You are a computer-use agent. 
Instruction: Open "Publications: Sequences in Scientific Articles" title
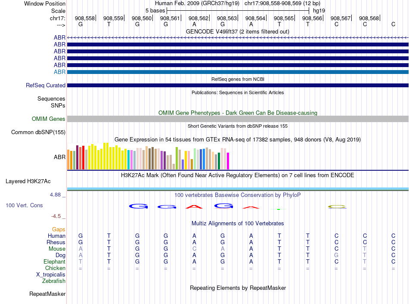tap(238, 92)
